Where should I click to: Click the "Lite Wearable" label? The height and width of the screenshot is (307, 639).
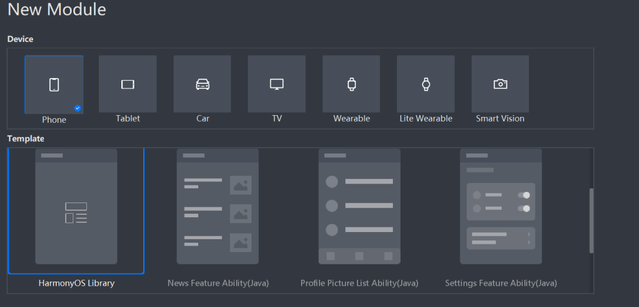coord(426,118)
